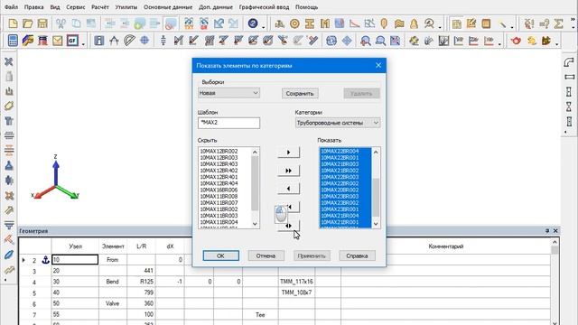Viewport: 578px width, 325px height.
Task: Open the Файл menu
Action: (x=12, y=7)
